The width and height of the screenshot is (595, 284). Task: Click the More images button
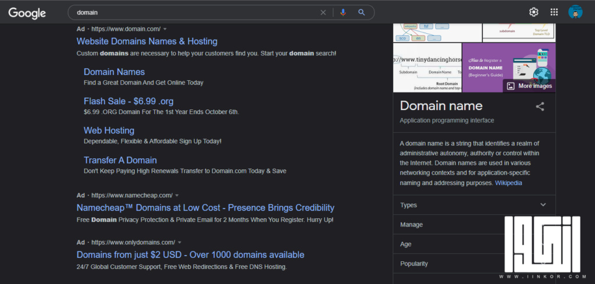coord(529,86)
